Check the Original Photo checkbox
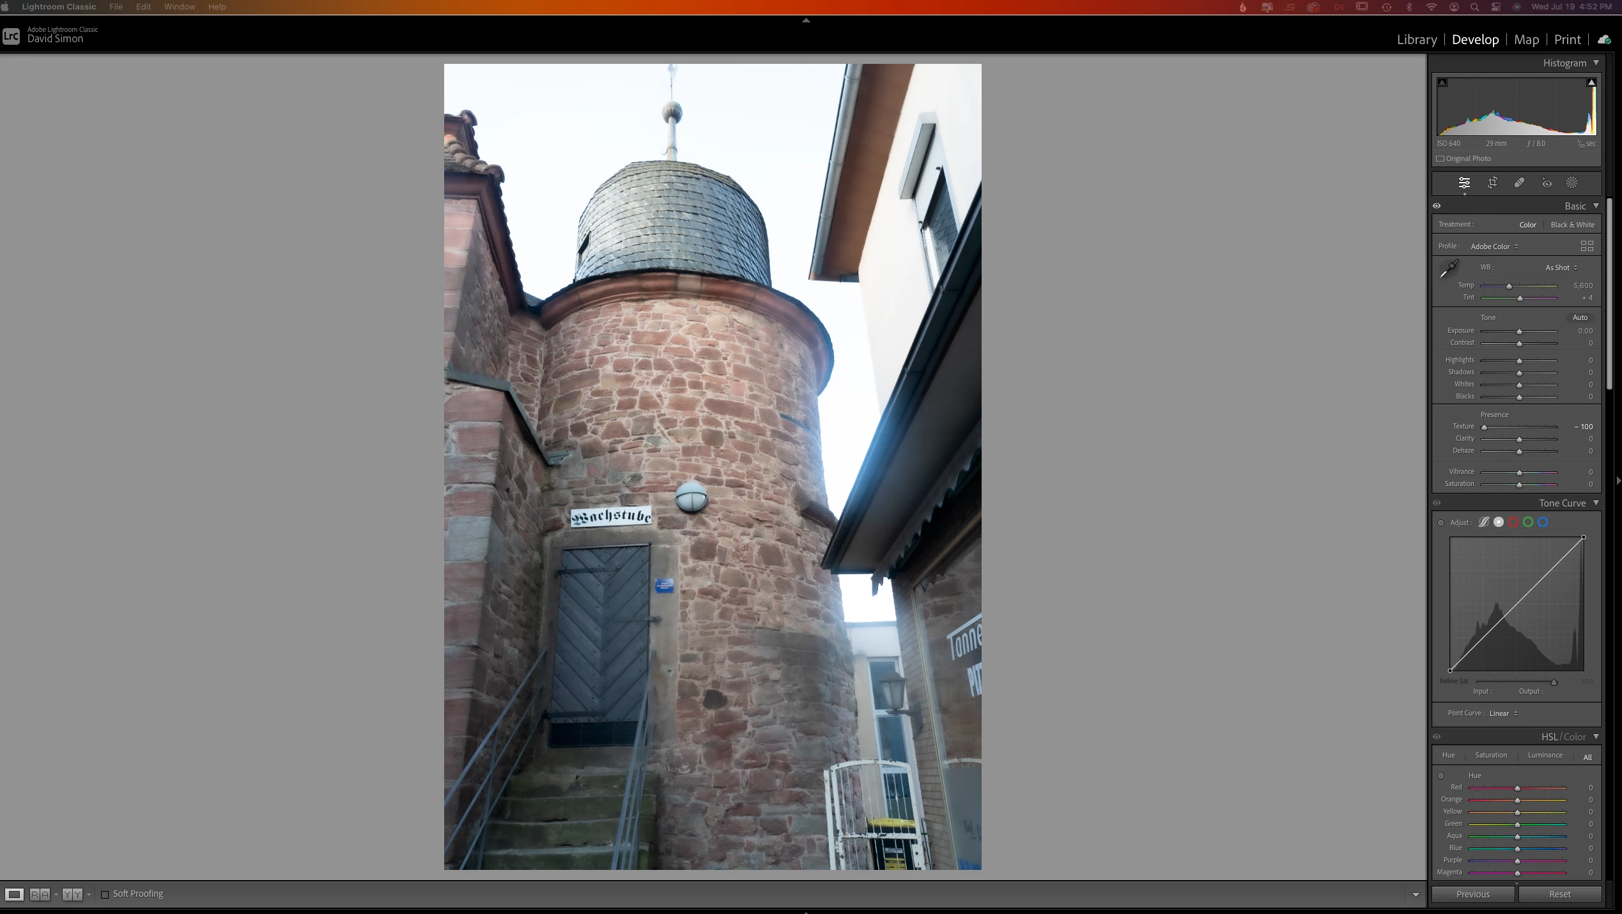The image size is (1622, 914). pyautogui.click(x=1440, y=159)
